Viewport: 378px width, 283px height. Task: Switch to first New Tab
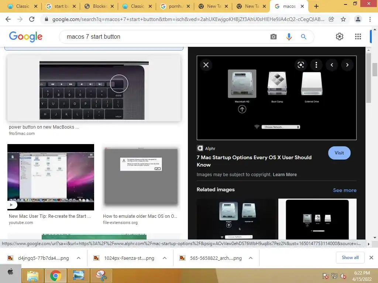tap(210, 6)
